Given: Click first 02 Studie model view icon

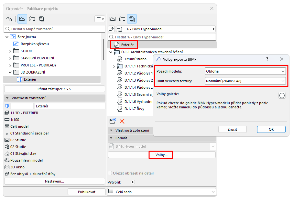Looking at the screenshot, I should click(7, 140).
